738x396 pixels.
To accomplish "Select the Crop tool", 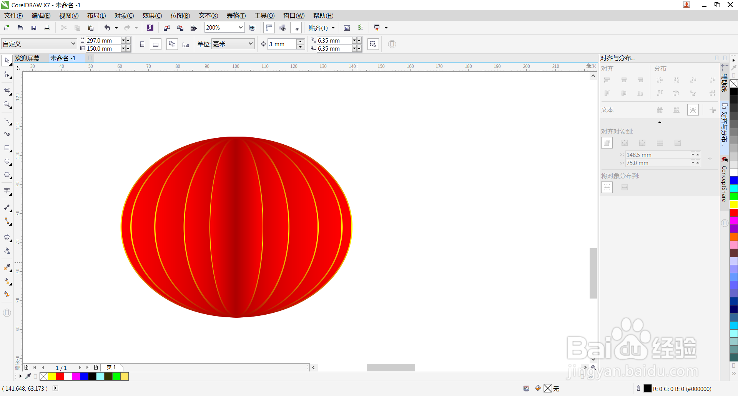I will [x=7, y=91].
